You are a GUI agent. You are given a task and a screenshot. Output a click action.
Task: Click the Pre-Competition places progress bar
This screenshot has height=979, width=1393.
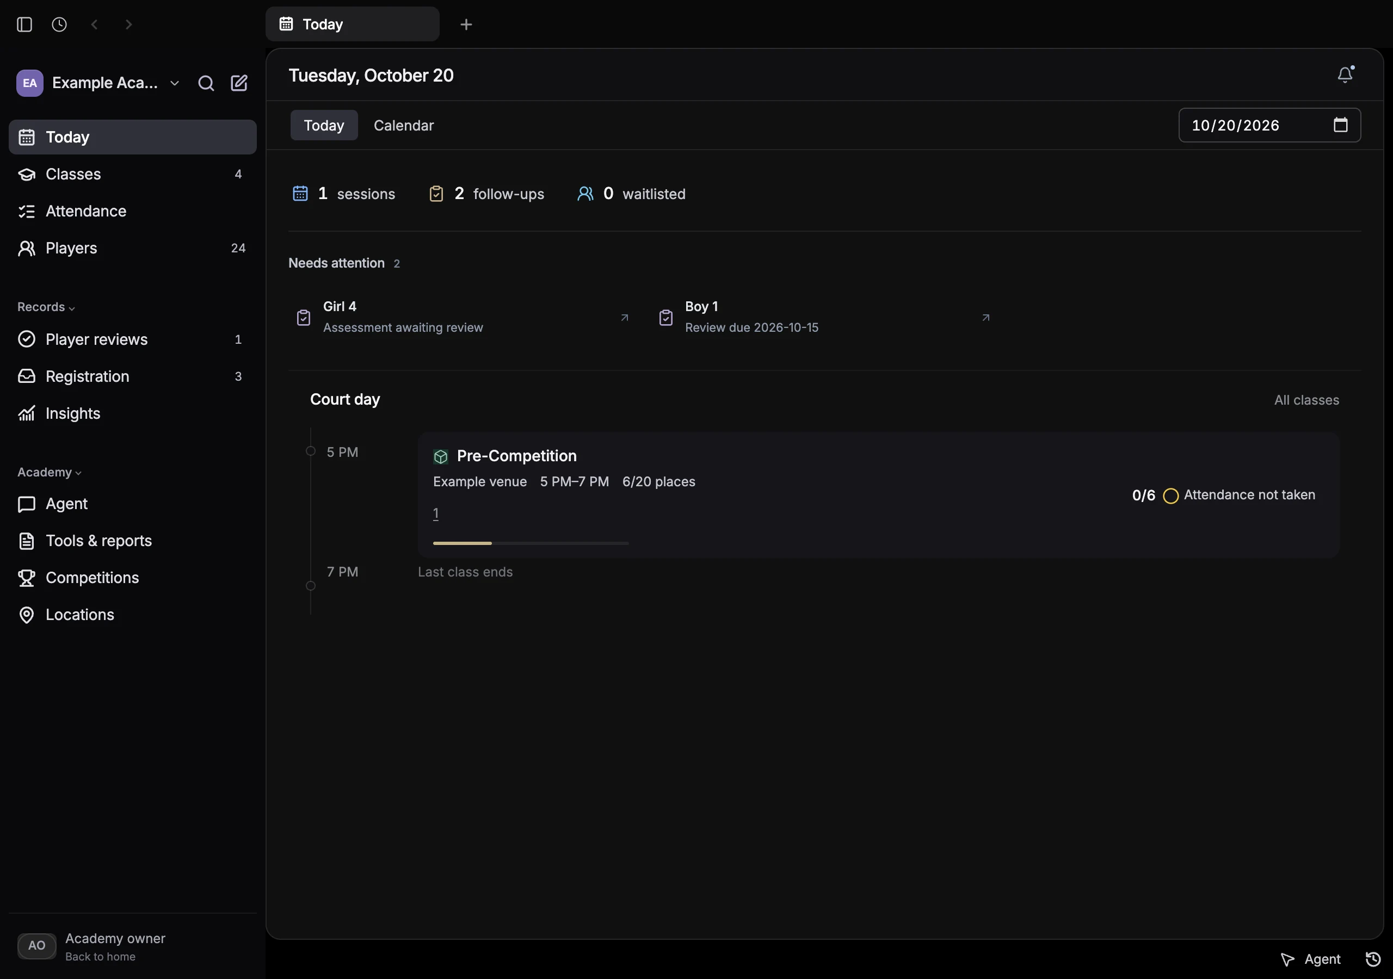click(531, 543)
